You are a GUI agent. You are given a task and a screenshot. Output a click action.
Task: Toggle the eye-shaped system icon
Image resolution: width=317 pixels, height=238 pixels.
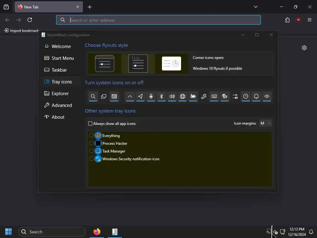267,96
